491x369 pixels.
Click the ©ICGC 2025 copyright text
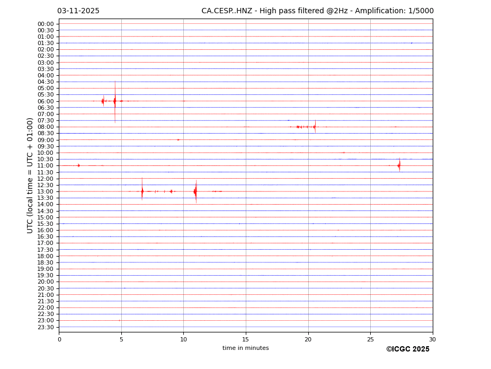407,349
